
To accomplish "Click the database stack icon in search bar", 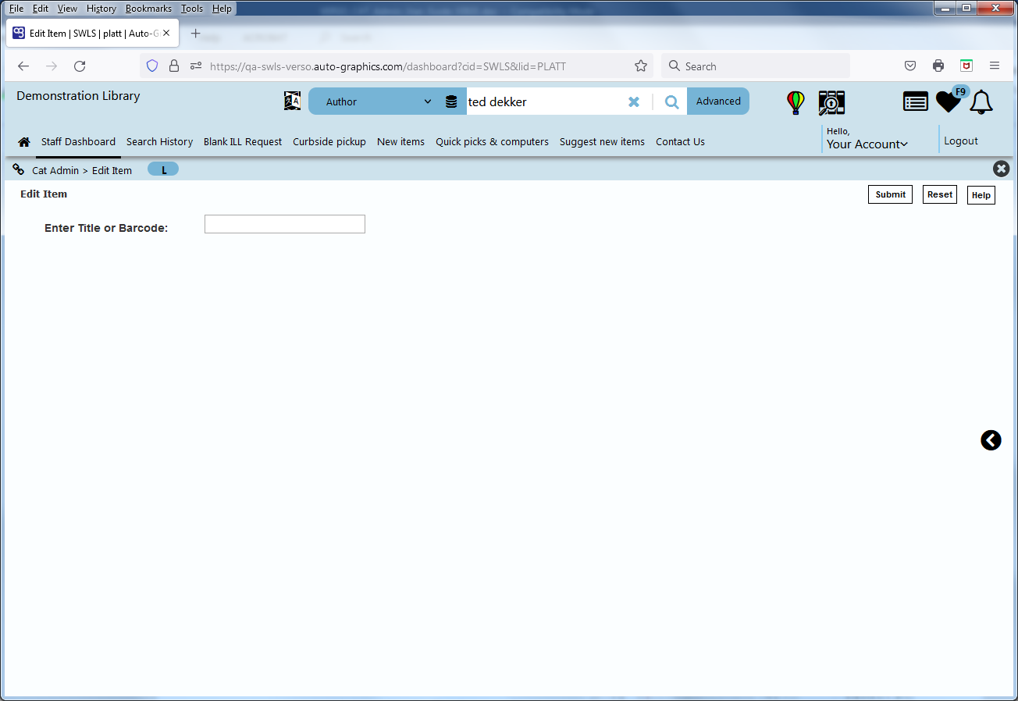I will click(451, 101).
